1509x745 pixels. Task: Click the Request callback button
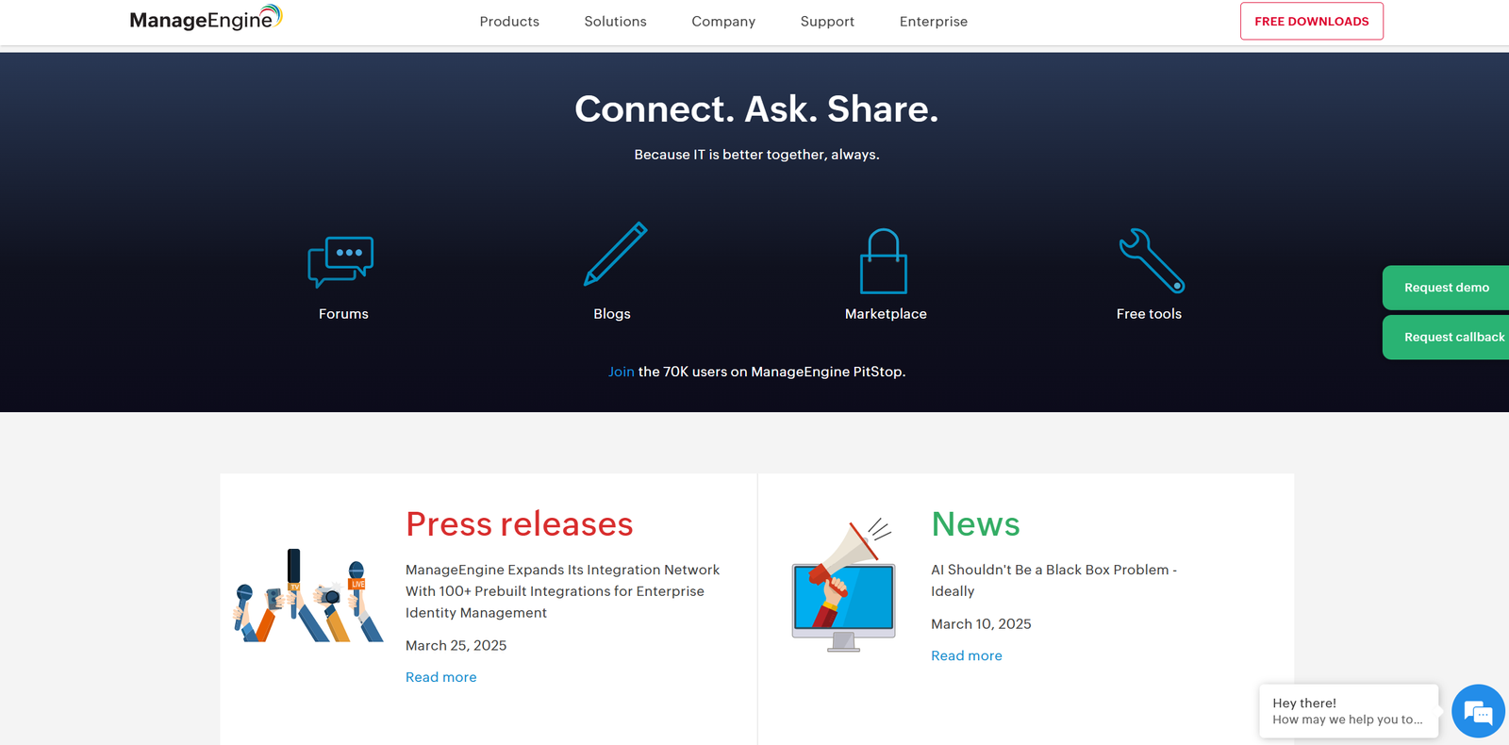pyautogui.click(x=1446, y=337)
